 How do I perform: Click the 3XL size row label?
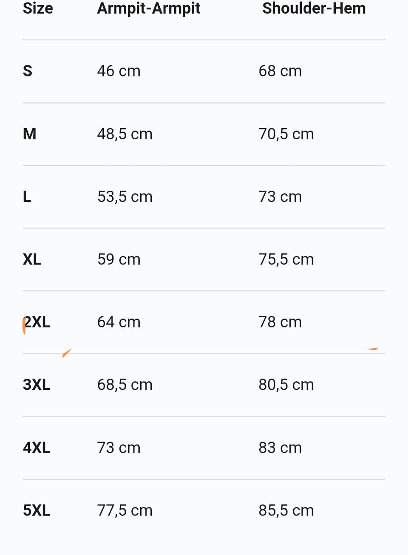pos(37,385)
